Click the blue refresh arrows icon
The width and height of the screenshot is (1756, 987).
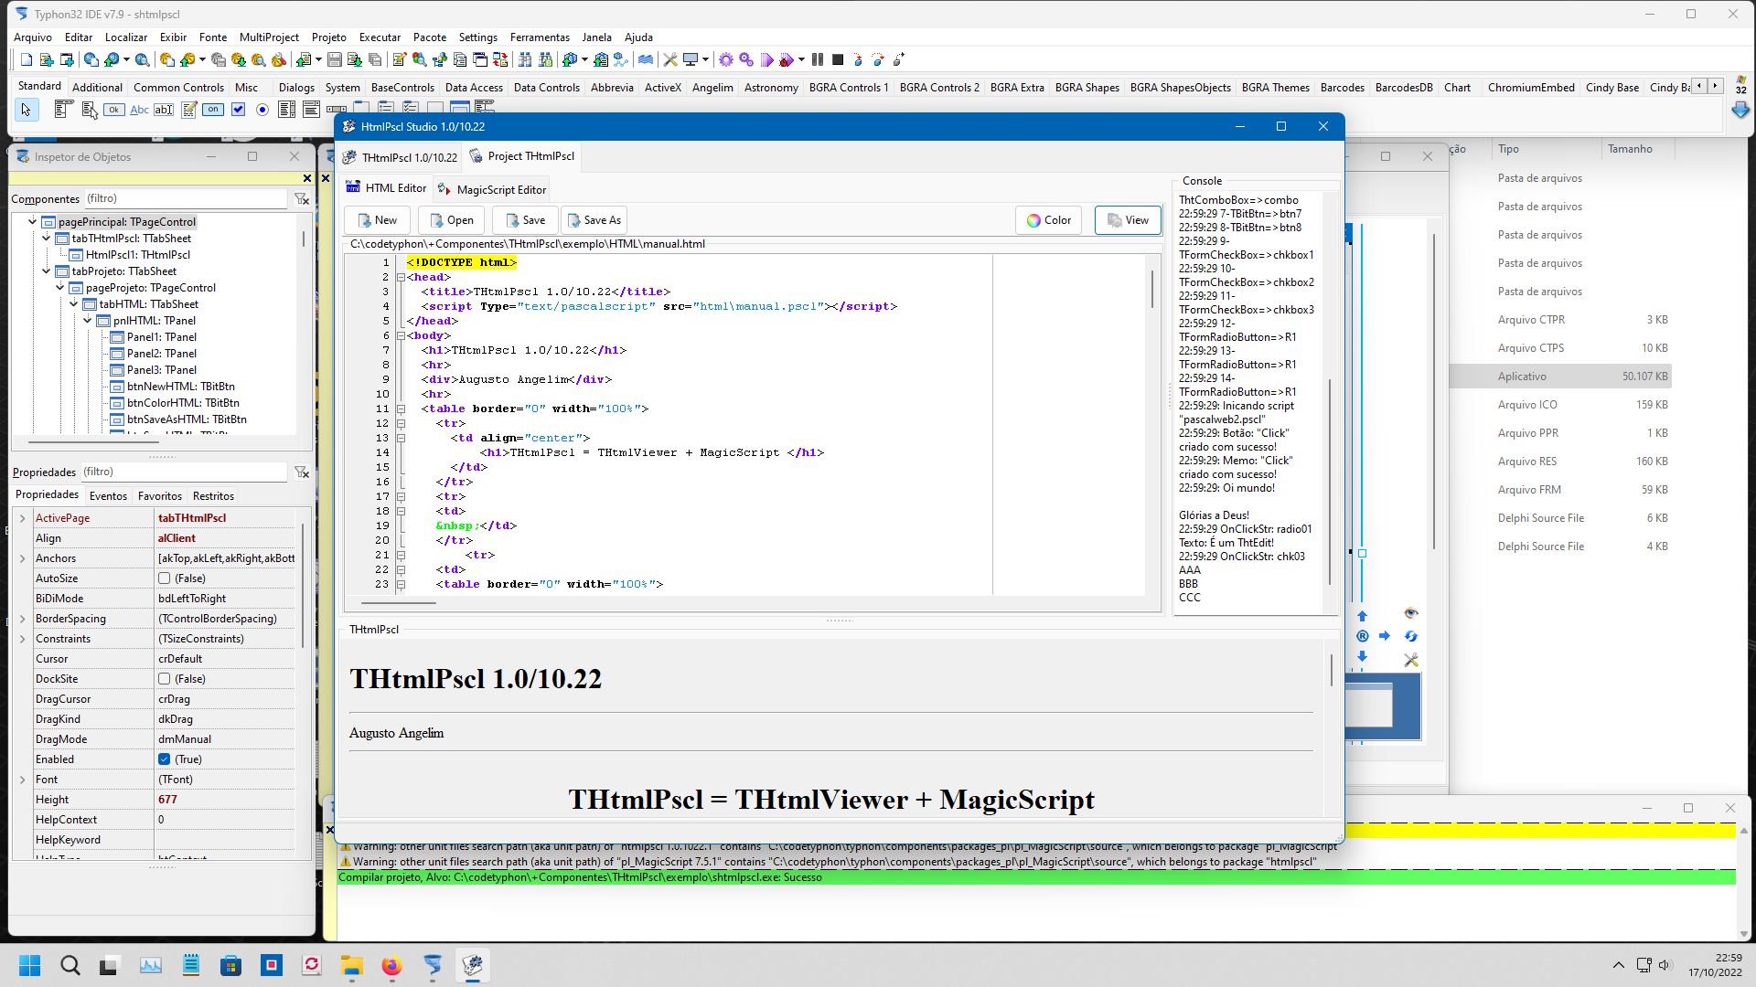tap(1411, 636)
